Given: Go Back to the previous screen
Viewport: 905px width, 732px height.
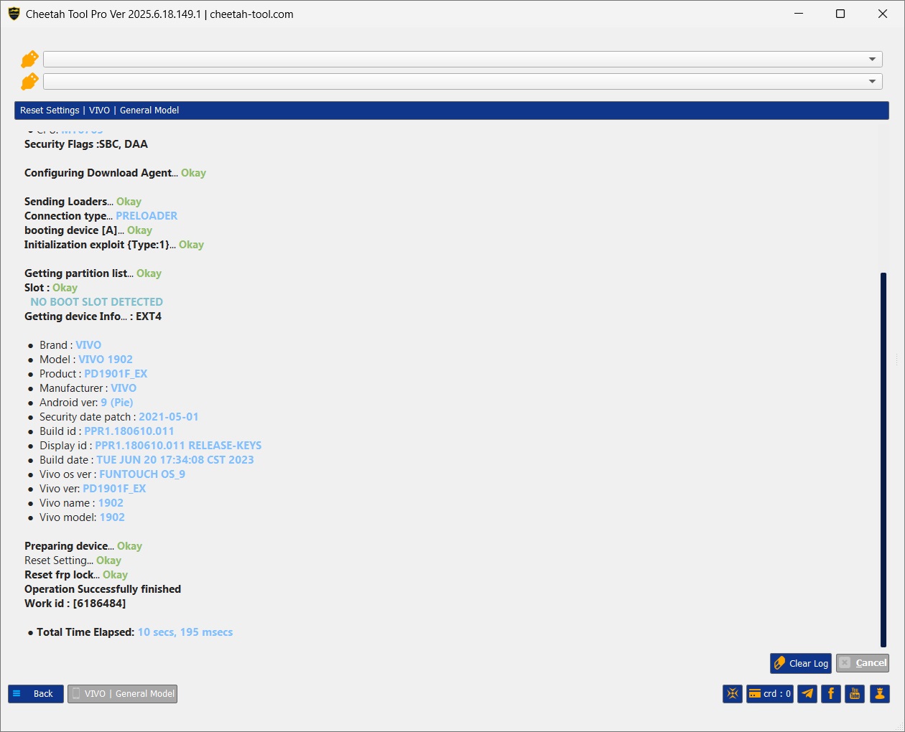Looking at the screenshot, I should [36, 694].
